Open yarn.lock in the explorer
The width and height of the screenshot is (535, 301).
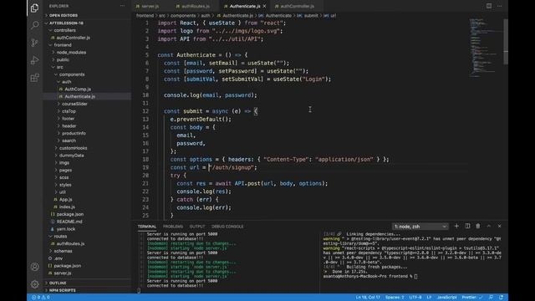coord(66,229)
